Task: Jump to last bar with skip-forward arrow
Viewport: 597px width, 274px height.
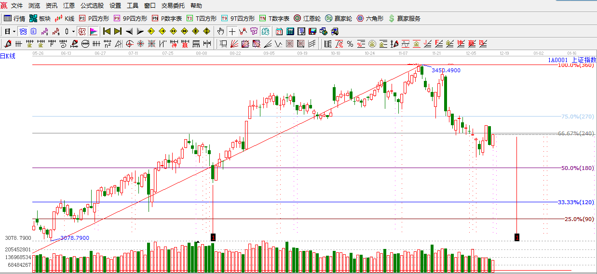Action: [117, 31]
